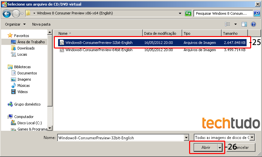Open the blue Help icon
This screenshot has height=157, width=262.
pos(253,24)
